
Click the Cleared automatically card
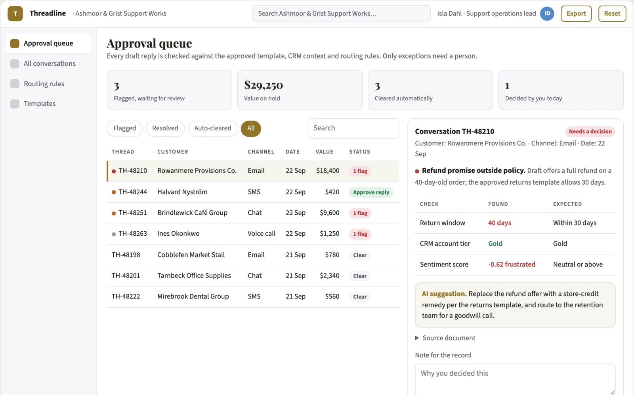coord(430,90)
